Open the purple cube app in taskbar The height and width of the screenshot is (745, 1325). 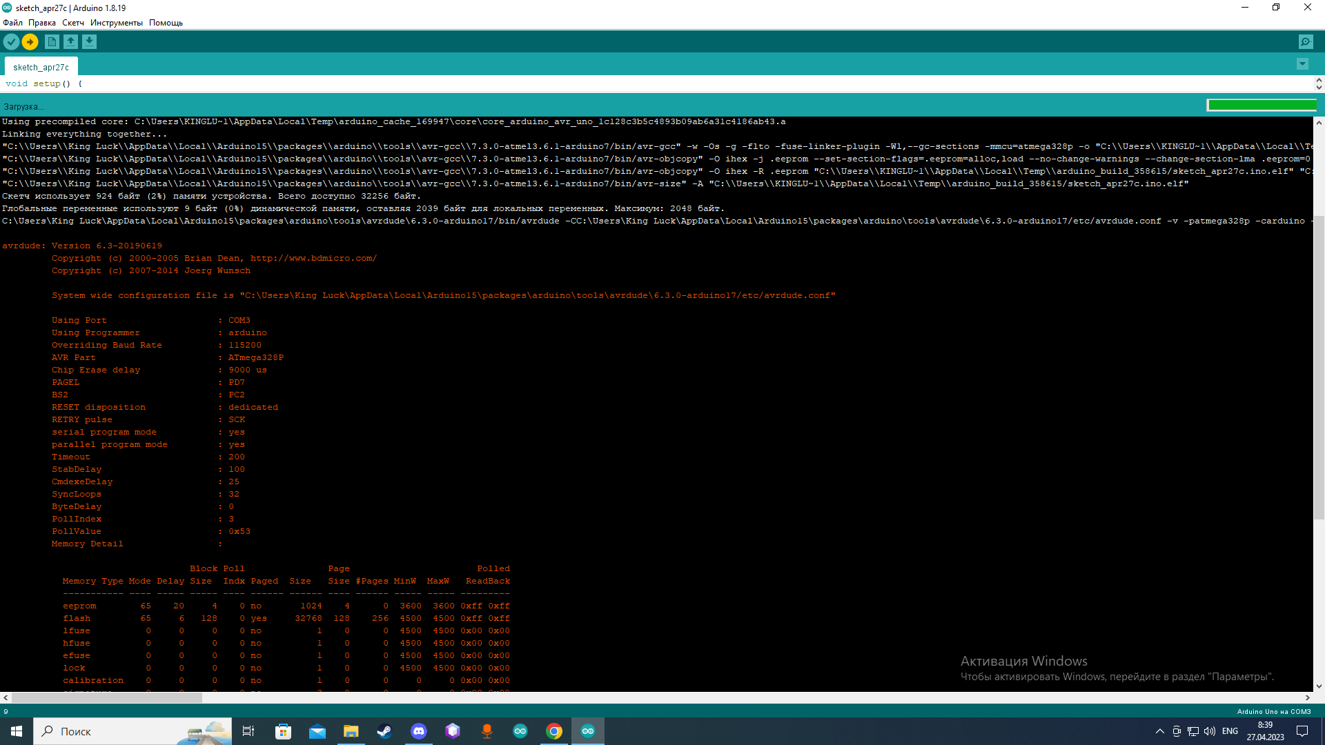(x=452, y=731)
